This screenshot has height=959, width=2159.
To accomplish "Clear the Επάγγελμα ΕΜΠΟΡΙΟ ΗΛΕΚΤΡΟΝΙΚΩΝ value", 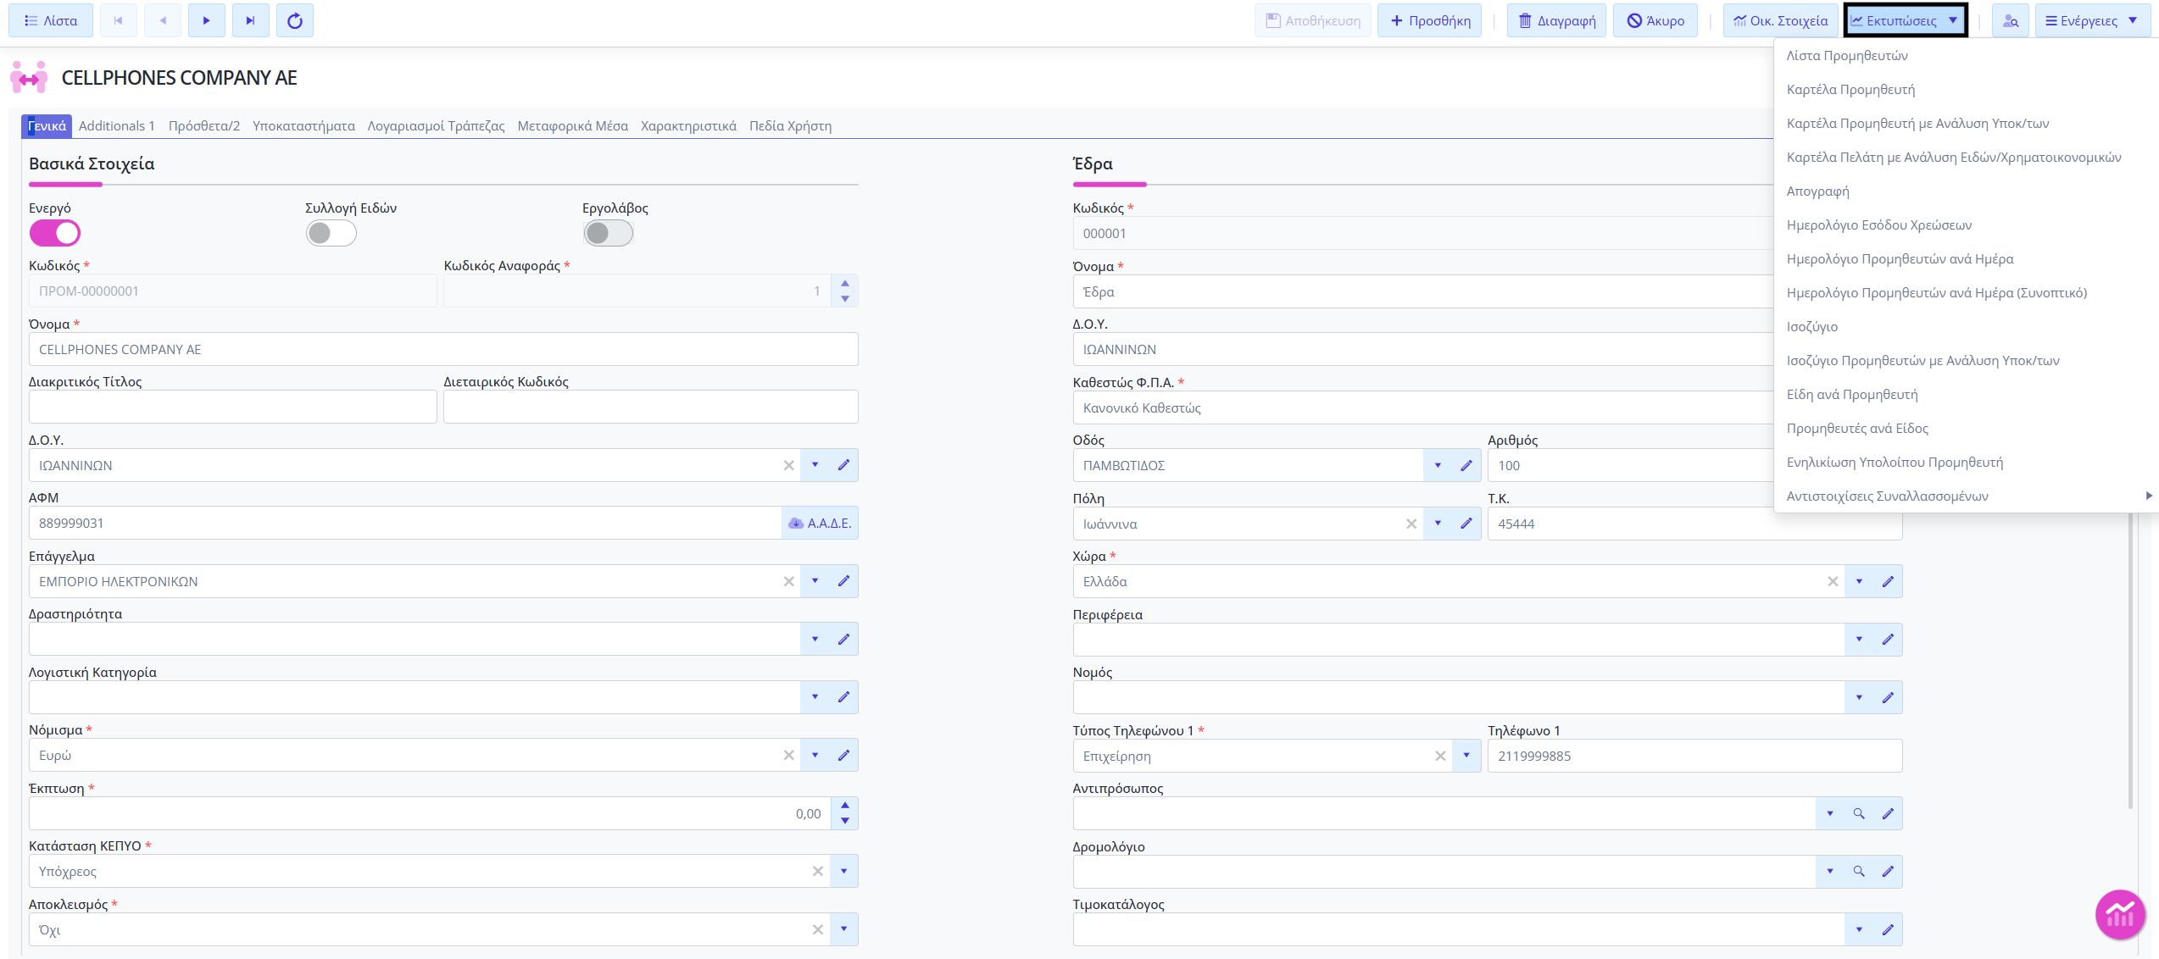I will 788,581.
